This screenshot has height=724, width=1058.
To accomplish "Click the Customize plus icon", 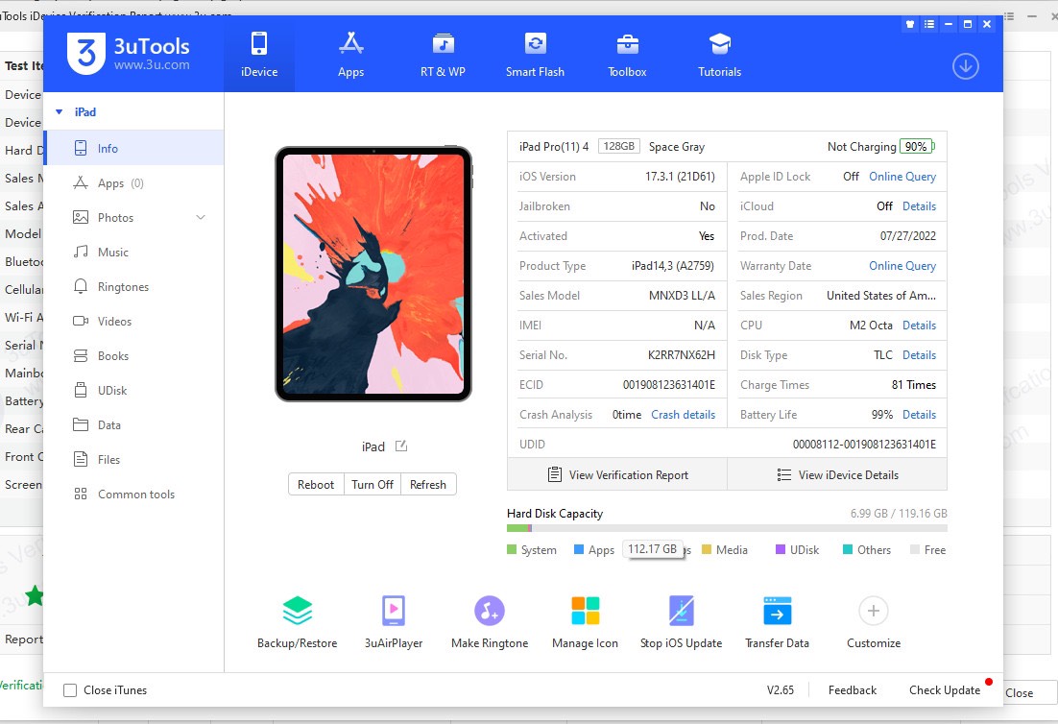I will click(x=873, y=611).
